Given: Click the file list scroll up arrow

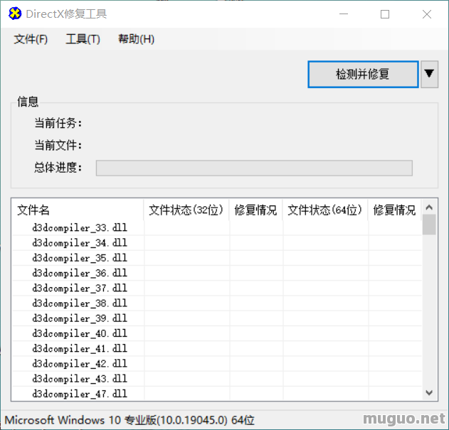Looking at the screenshot, I should coord(429,208).
